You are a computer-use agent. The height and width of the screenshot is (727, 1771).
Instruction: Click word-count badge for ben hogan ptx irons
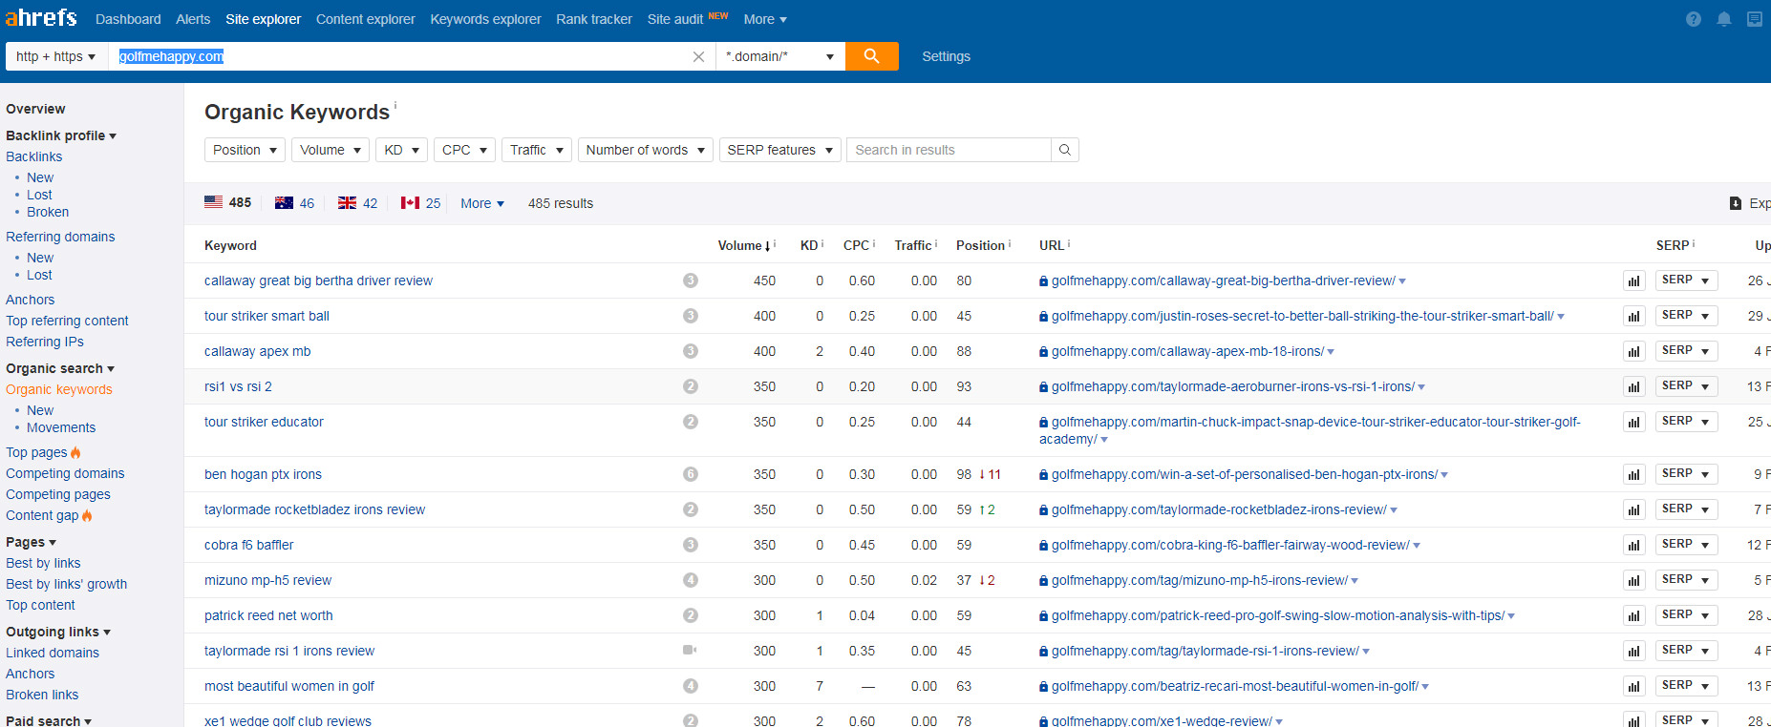pyautogui.click(x=691, y=474)
